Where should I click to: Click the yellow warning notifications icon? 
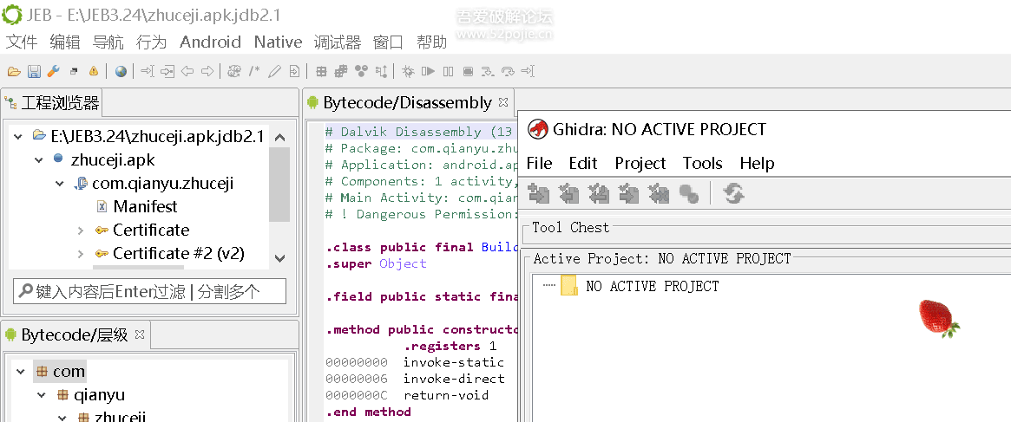[94, 72]
